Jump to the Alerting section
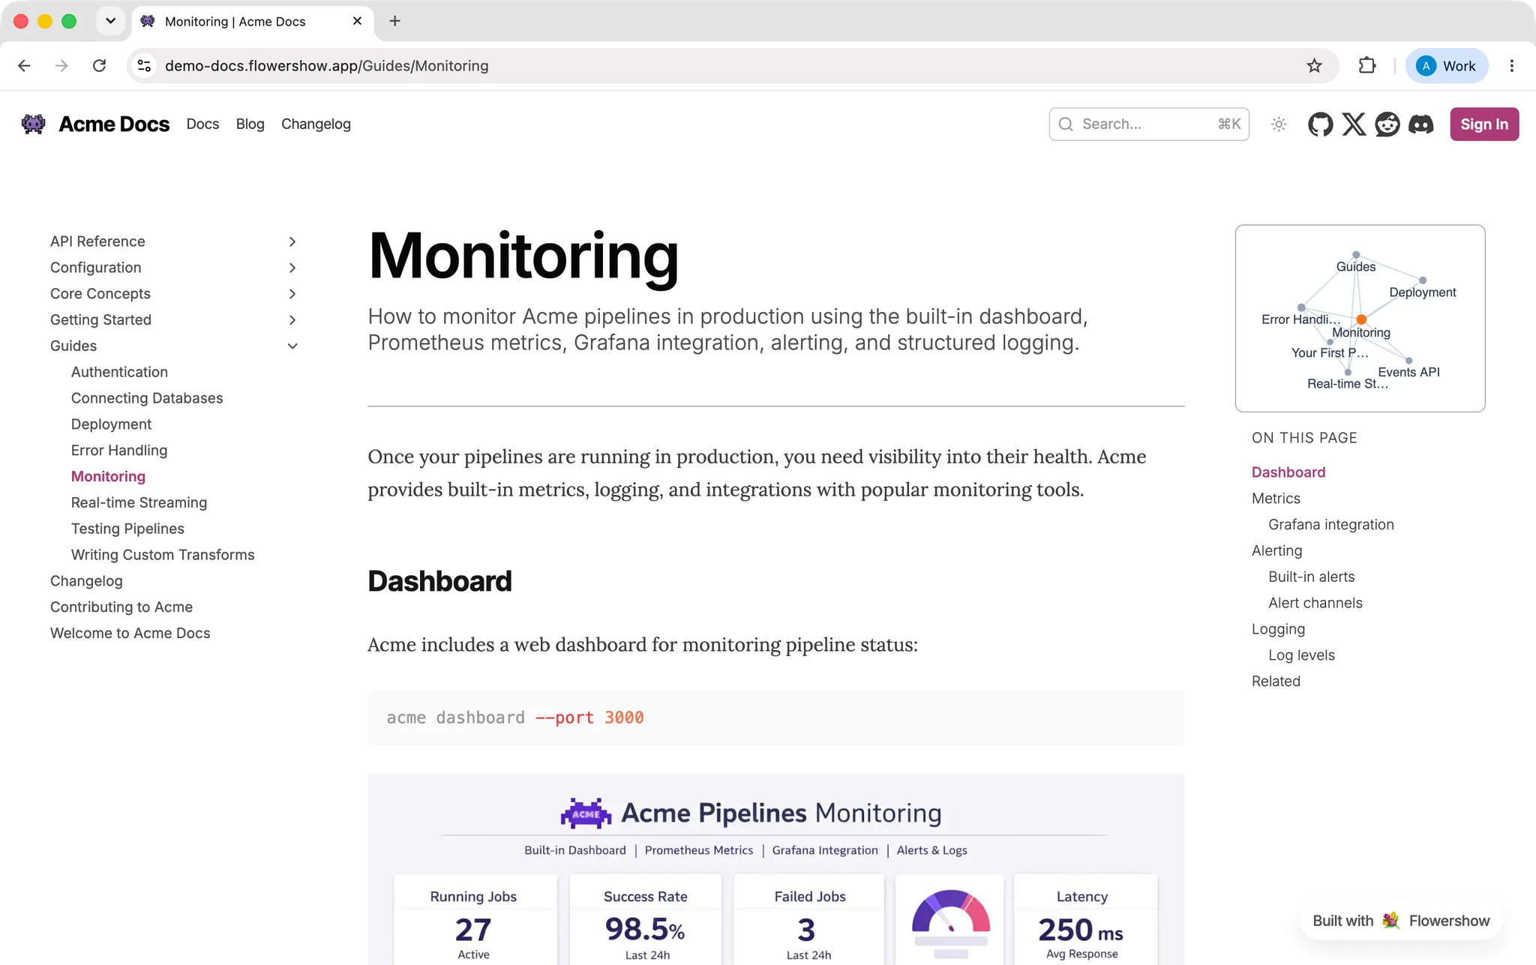The height and width of the screenshot is (965, 1536). pyautogui.click(x=1276, y=551)
